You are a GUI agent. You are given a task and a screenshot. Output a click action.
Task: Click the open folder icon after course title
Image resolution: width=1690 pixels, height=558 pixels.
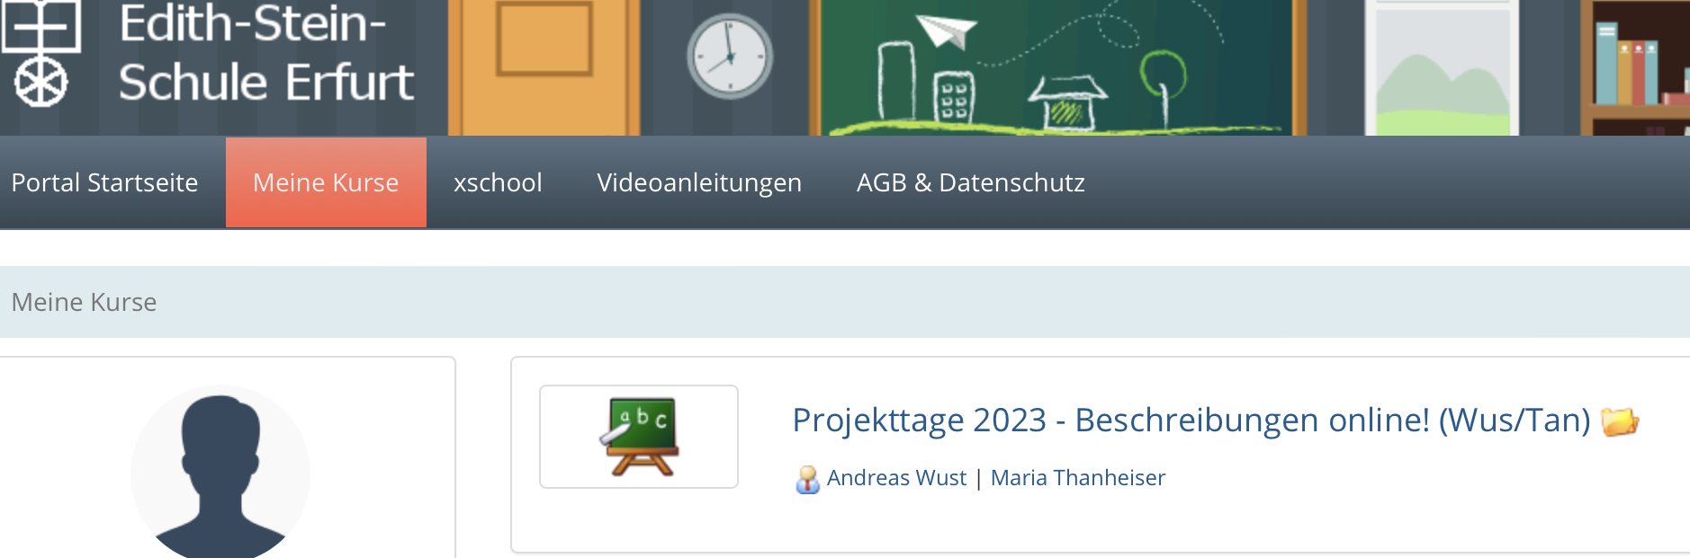coord(1620,421)
